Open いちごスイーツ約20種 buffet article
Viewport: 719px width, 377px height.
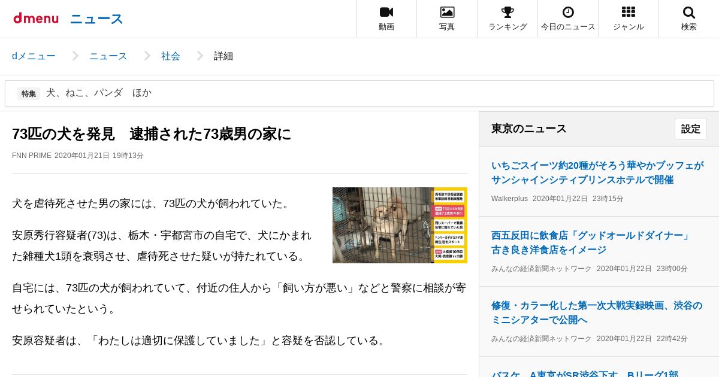(597, 172)
